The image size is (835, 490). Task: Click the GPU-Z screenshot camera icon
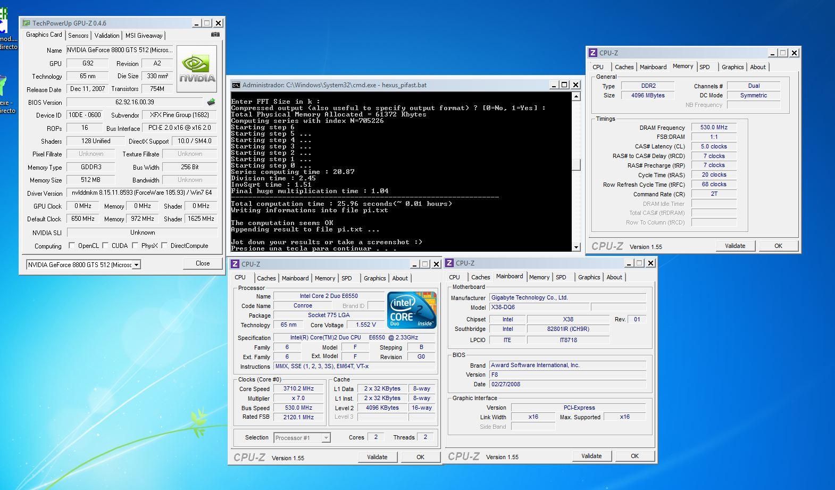pos(215,35)
